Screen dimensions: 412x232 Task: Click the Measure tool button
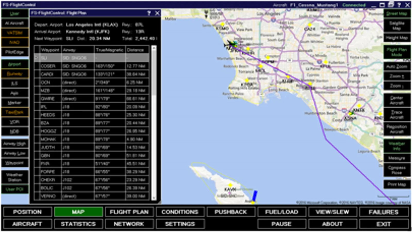397,158
